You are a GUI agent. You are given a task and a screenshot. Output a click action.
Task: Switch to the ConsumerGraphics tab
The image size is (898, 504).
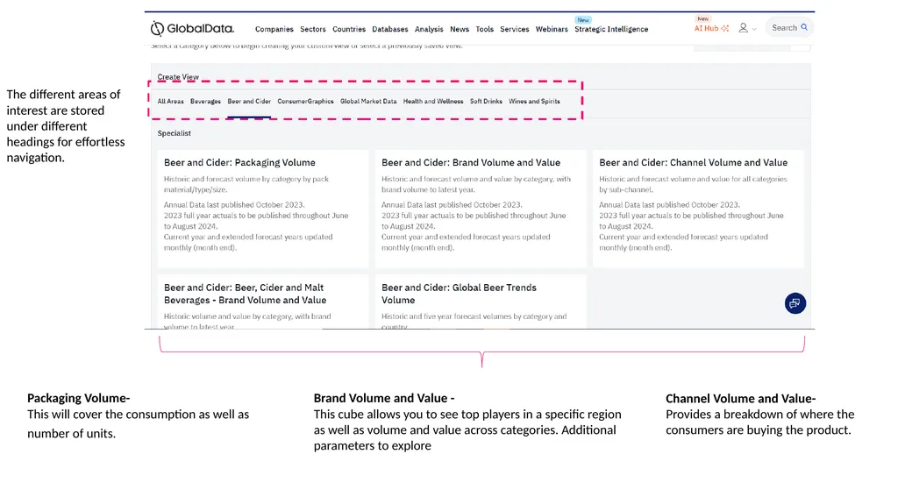[305, 102]
